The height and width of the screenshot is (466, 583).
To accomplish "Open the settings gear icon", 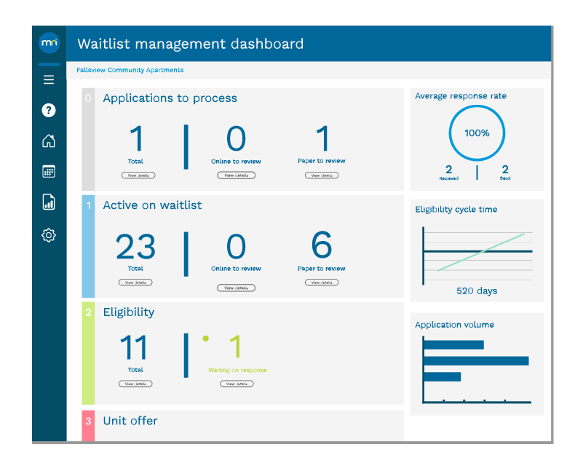I will coord(49,235).
